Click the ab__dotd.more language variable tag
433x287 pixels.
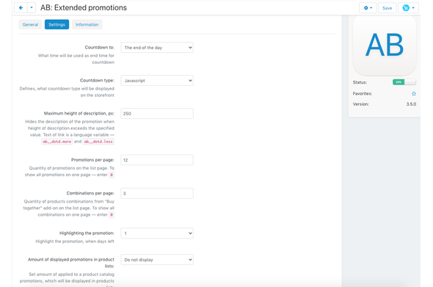coord(57,142)
